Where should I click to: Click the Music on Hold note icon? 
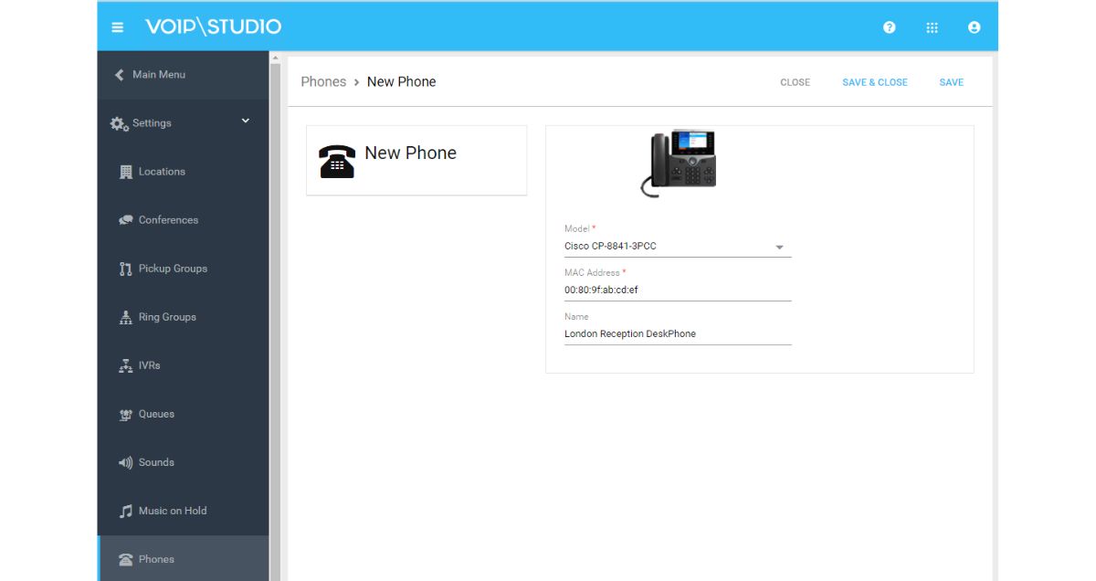click(x=125, y=511)
